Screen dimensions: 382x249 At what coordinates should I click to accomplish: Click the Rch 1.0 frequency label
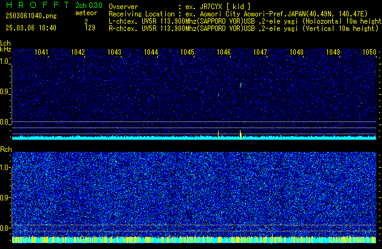(x=5, y=168)
